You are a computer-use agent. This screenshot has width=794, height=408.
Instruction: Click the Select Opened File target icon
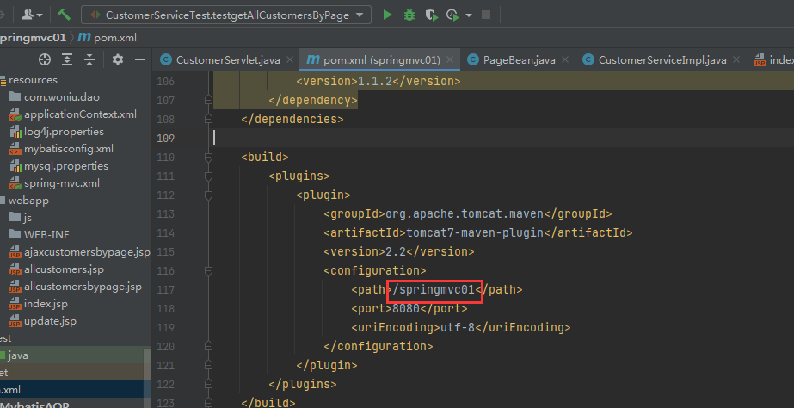pyautogui.click(x=45, y=59)
